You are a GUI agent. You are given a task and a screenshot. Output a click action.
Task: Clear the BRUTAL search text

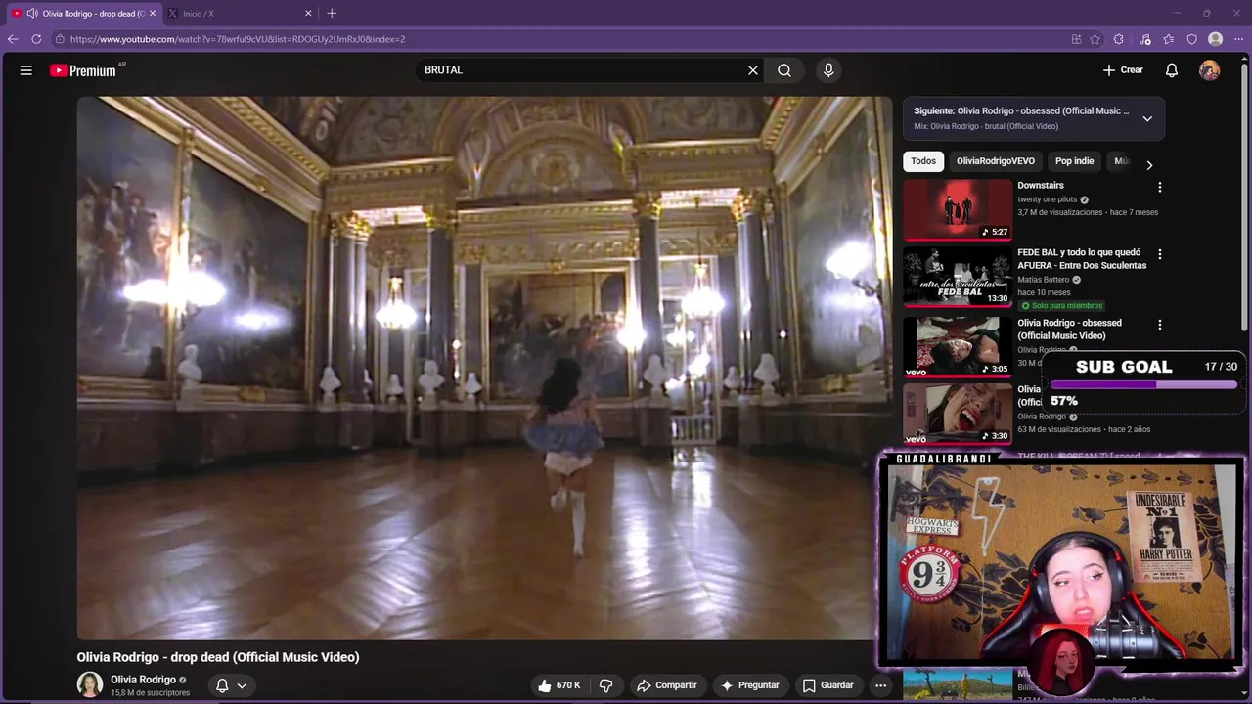point(753,70)
